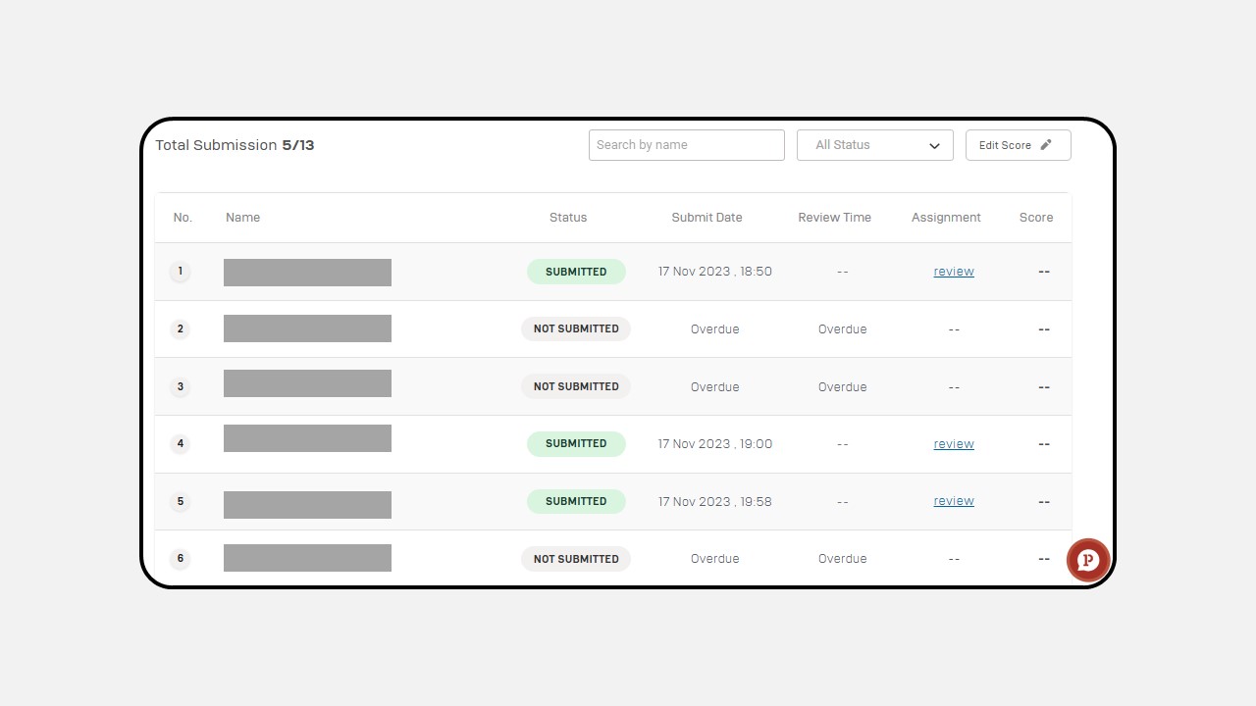Click the SUBMITTED badge in row 1
The height and width of the screenshot is (706, 1256).
[576, 272]
